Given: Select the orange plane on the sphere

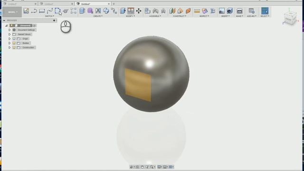Looking at the screenshot, I should coord(138,85).
